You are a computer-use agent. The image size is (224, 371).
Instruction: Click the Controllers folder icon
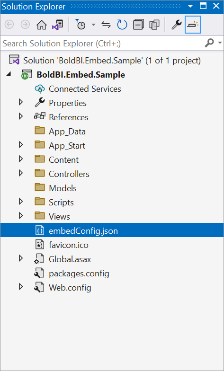click(x=40, y=173)
